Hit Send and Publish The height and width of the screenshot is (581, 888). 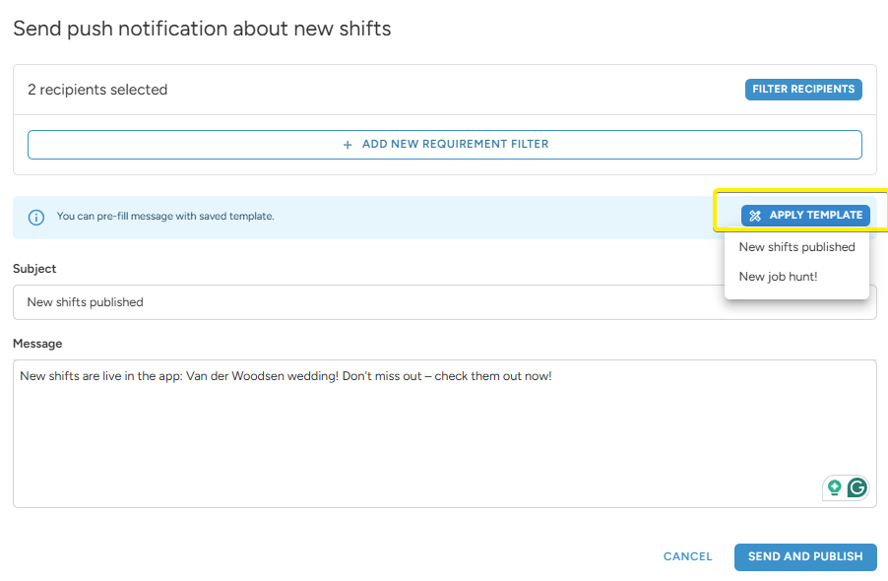[x=805, y=556]
